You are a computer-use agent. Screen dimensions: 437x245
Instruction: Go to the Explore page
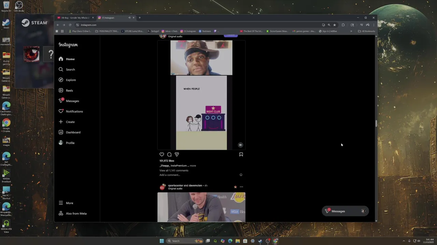67,80
